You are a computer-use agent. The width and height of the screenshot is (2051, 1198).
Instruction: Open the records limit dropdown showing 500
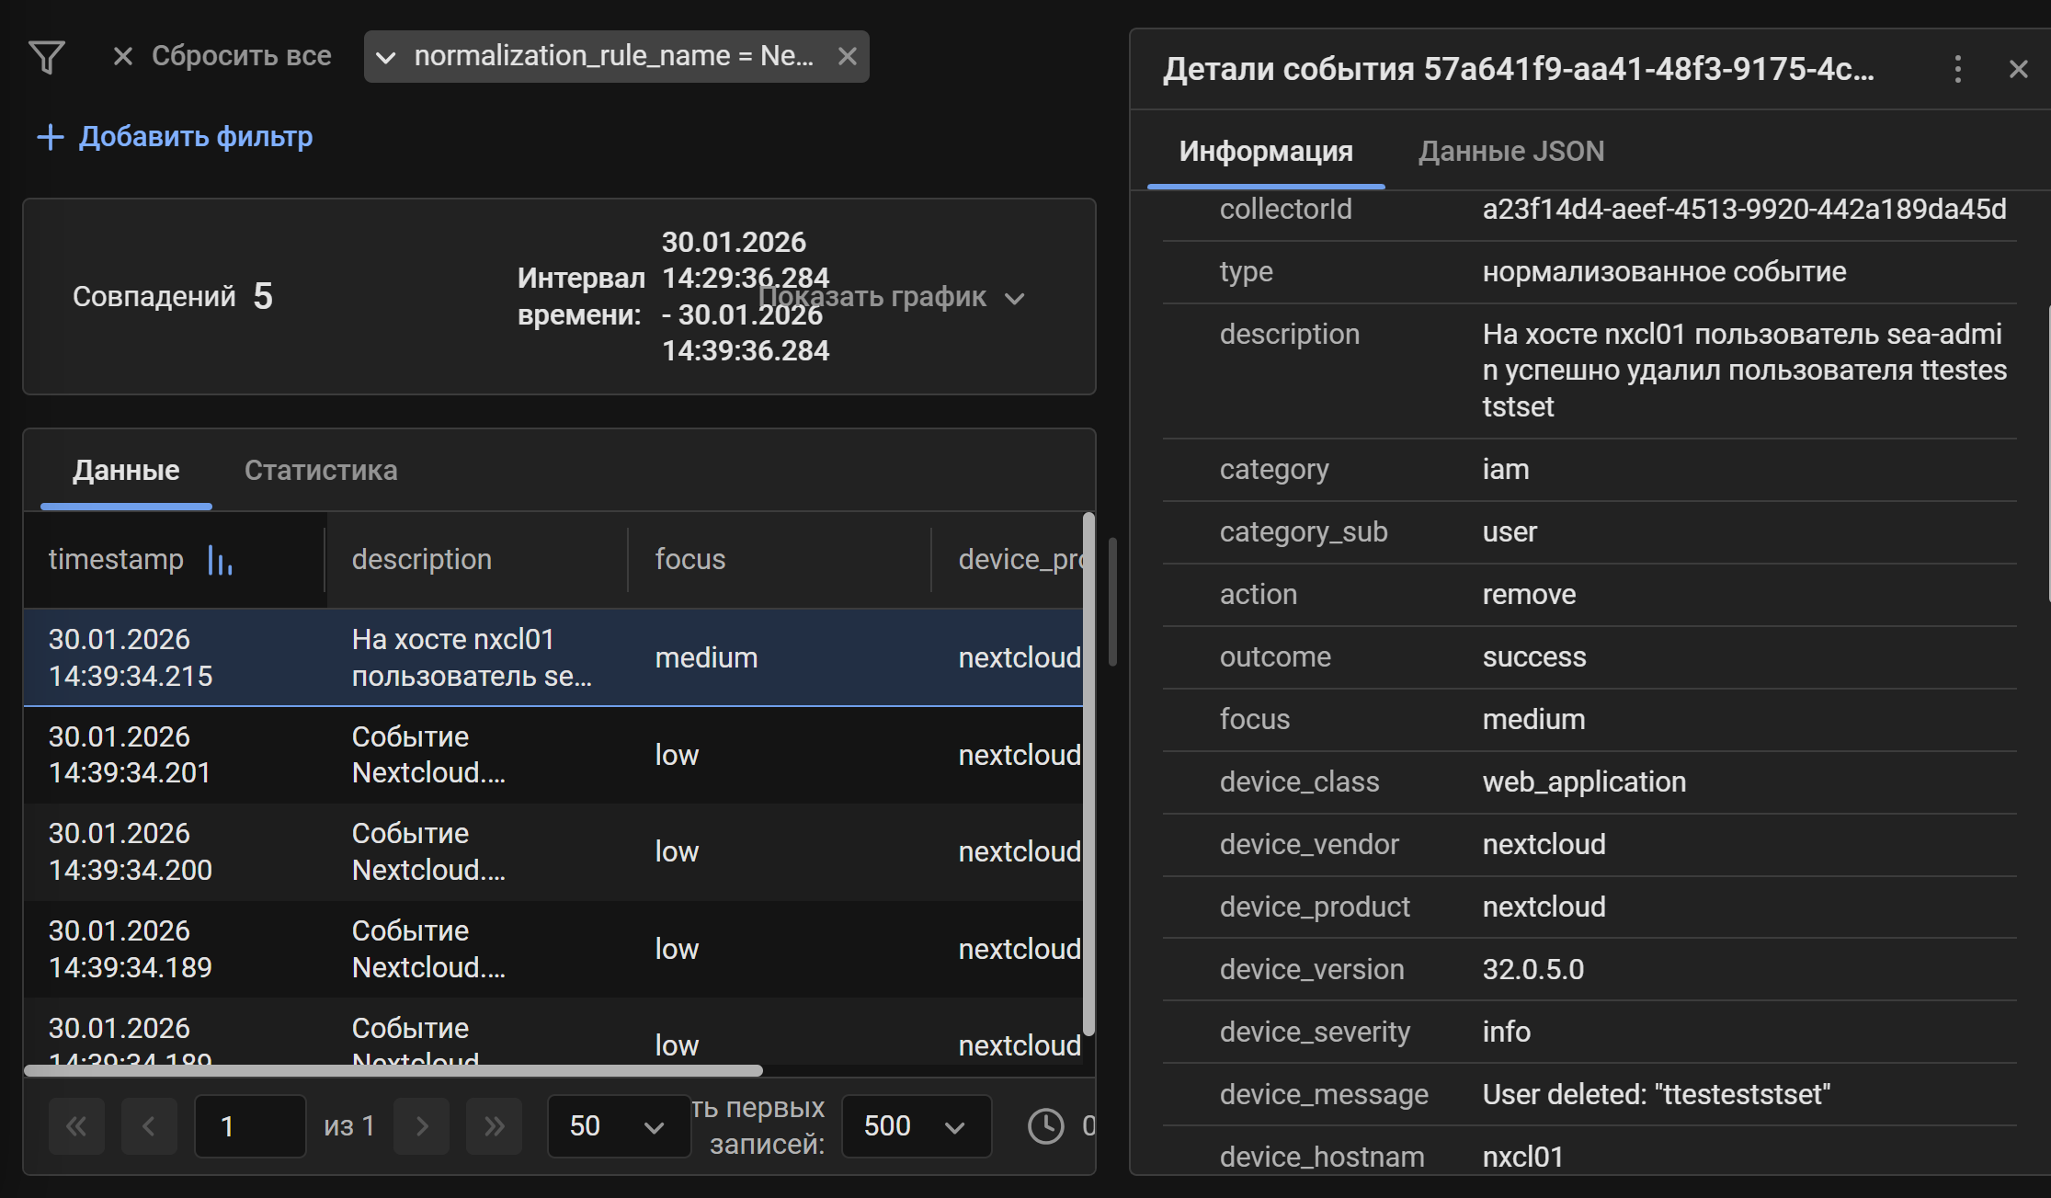pos(915,1125)
